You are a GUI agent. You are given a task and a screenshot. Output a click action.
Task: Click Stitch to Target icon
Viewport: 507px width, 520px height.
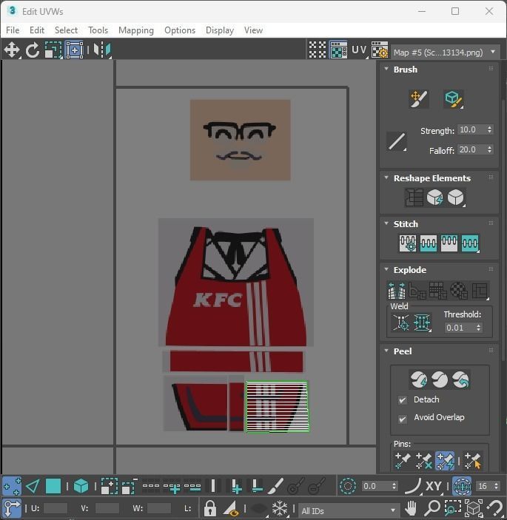[408, 243]
